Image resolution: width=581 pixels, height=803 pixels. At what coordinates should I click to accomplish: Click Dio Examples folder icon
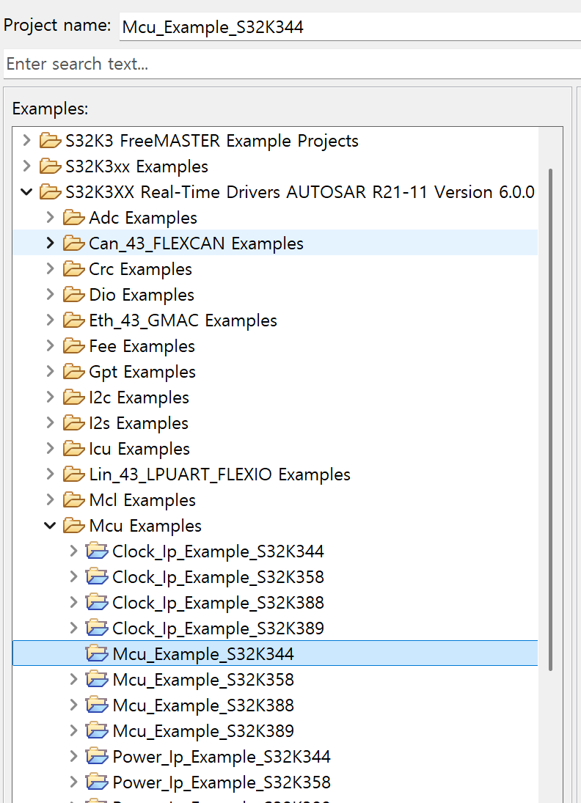pos(74,295)
